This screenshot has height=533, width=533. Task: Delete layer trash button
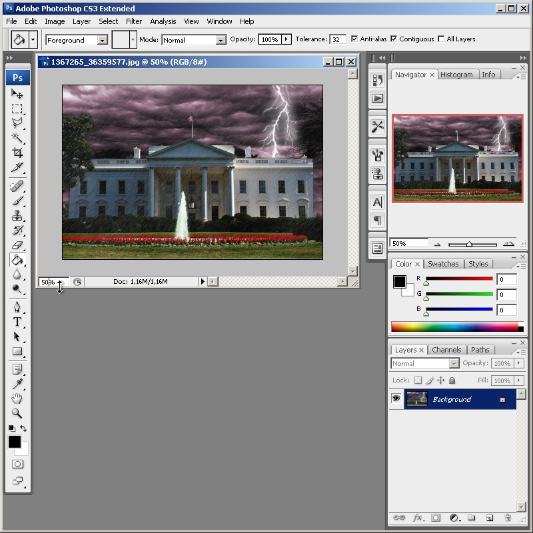click(508, 518)
